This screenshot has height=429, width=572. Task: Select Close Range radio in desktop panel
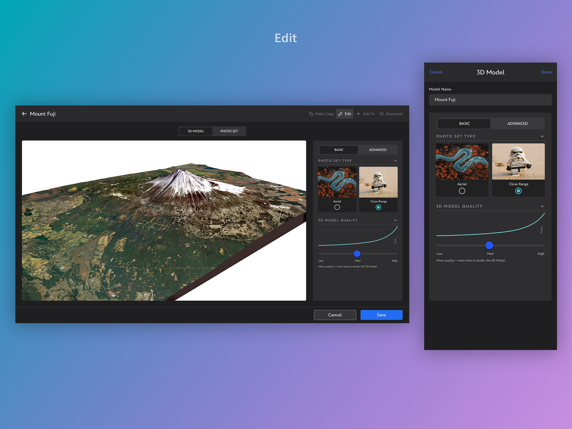378,207
